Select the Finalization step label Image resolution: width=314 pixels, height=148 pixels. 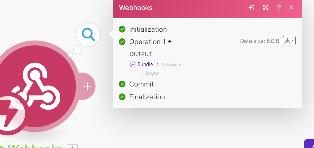147,97
